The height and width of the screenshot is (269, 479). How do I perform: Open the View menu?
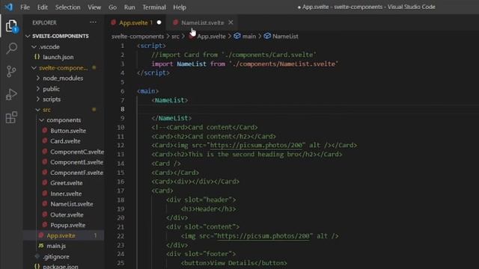pos(94,7)
